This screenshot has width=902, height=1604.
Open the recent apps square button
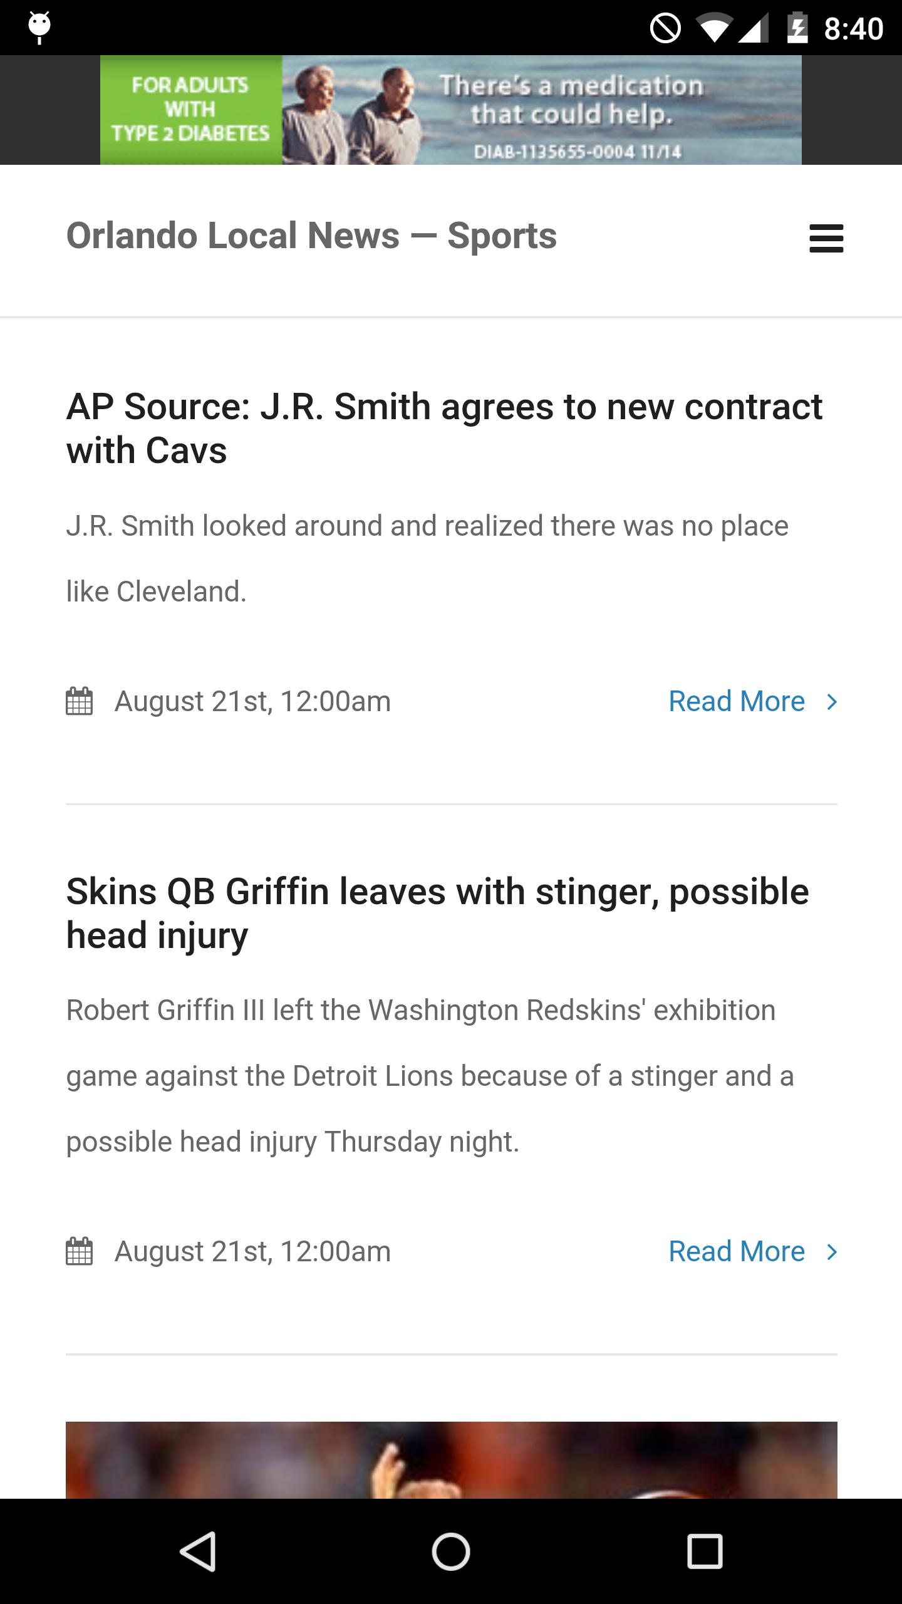pos(705,1551)
